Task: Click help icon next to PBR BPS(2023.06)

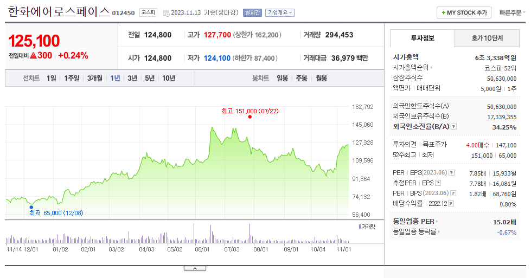Action: pos(453,193)
